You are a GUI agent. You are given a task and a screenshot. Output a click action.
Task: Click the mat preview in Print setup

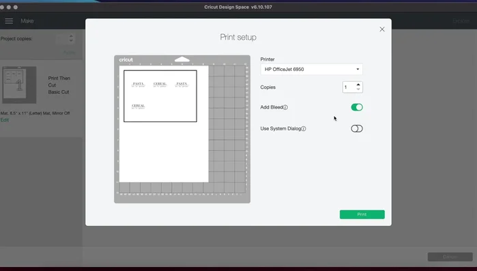click(x=182, y=129)
